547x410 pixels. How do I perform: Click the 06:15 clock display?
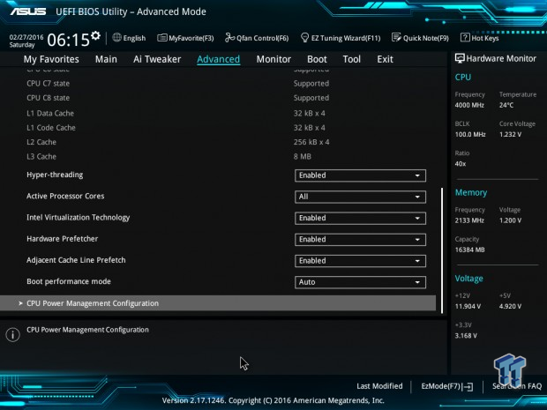69,40
